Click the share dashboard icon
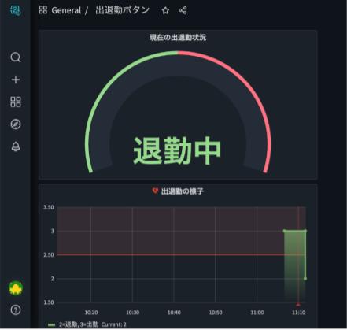 point(183,10)
